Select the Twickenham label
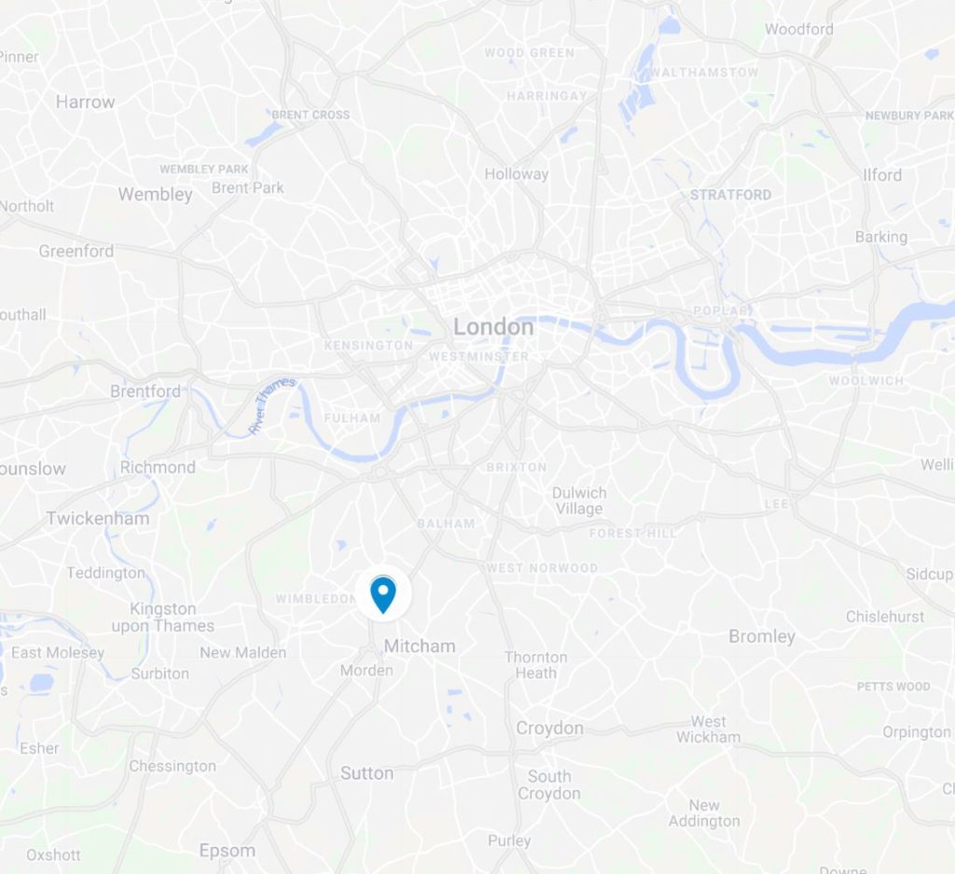955x874 pixels. tap(98, 519)
